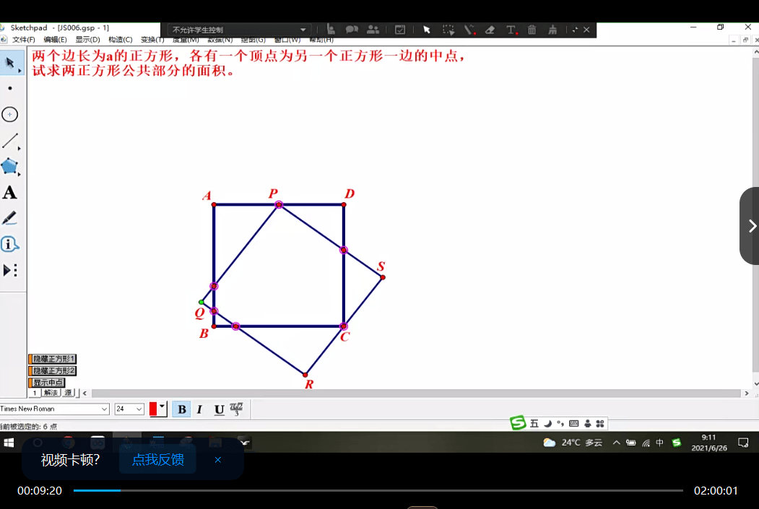759x509 pixels.
Task: Click horizontal scrollbar right arrow
Action: click(x=747, y=393)
